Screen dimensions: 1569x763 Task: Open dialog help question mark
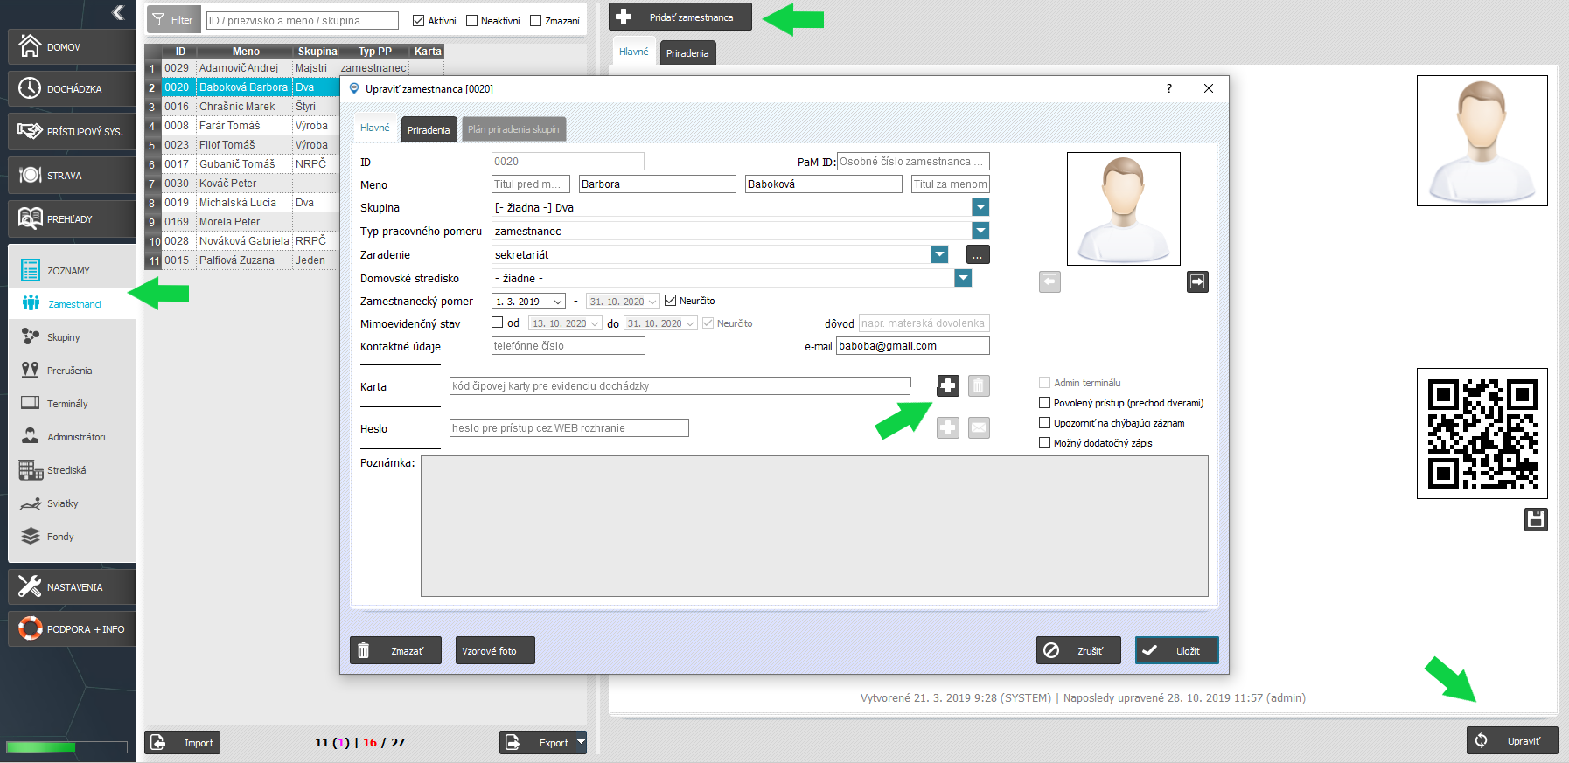(1168, 88)
